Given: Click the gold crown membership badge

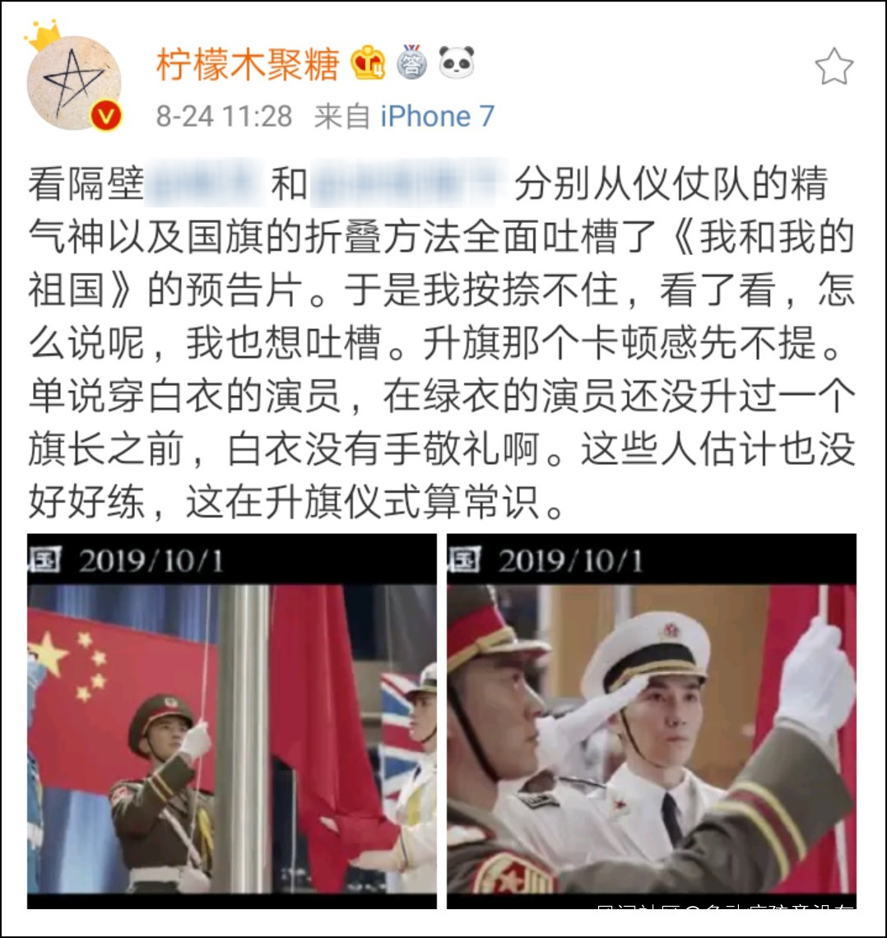Looking at the screenshot, I should coord(368,63).
